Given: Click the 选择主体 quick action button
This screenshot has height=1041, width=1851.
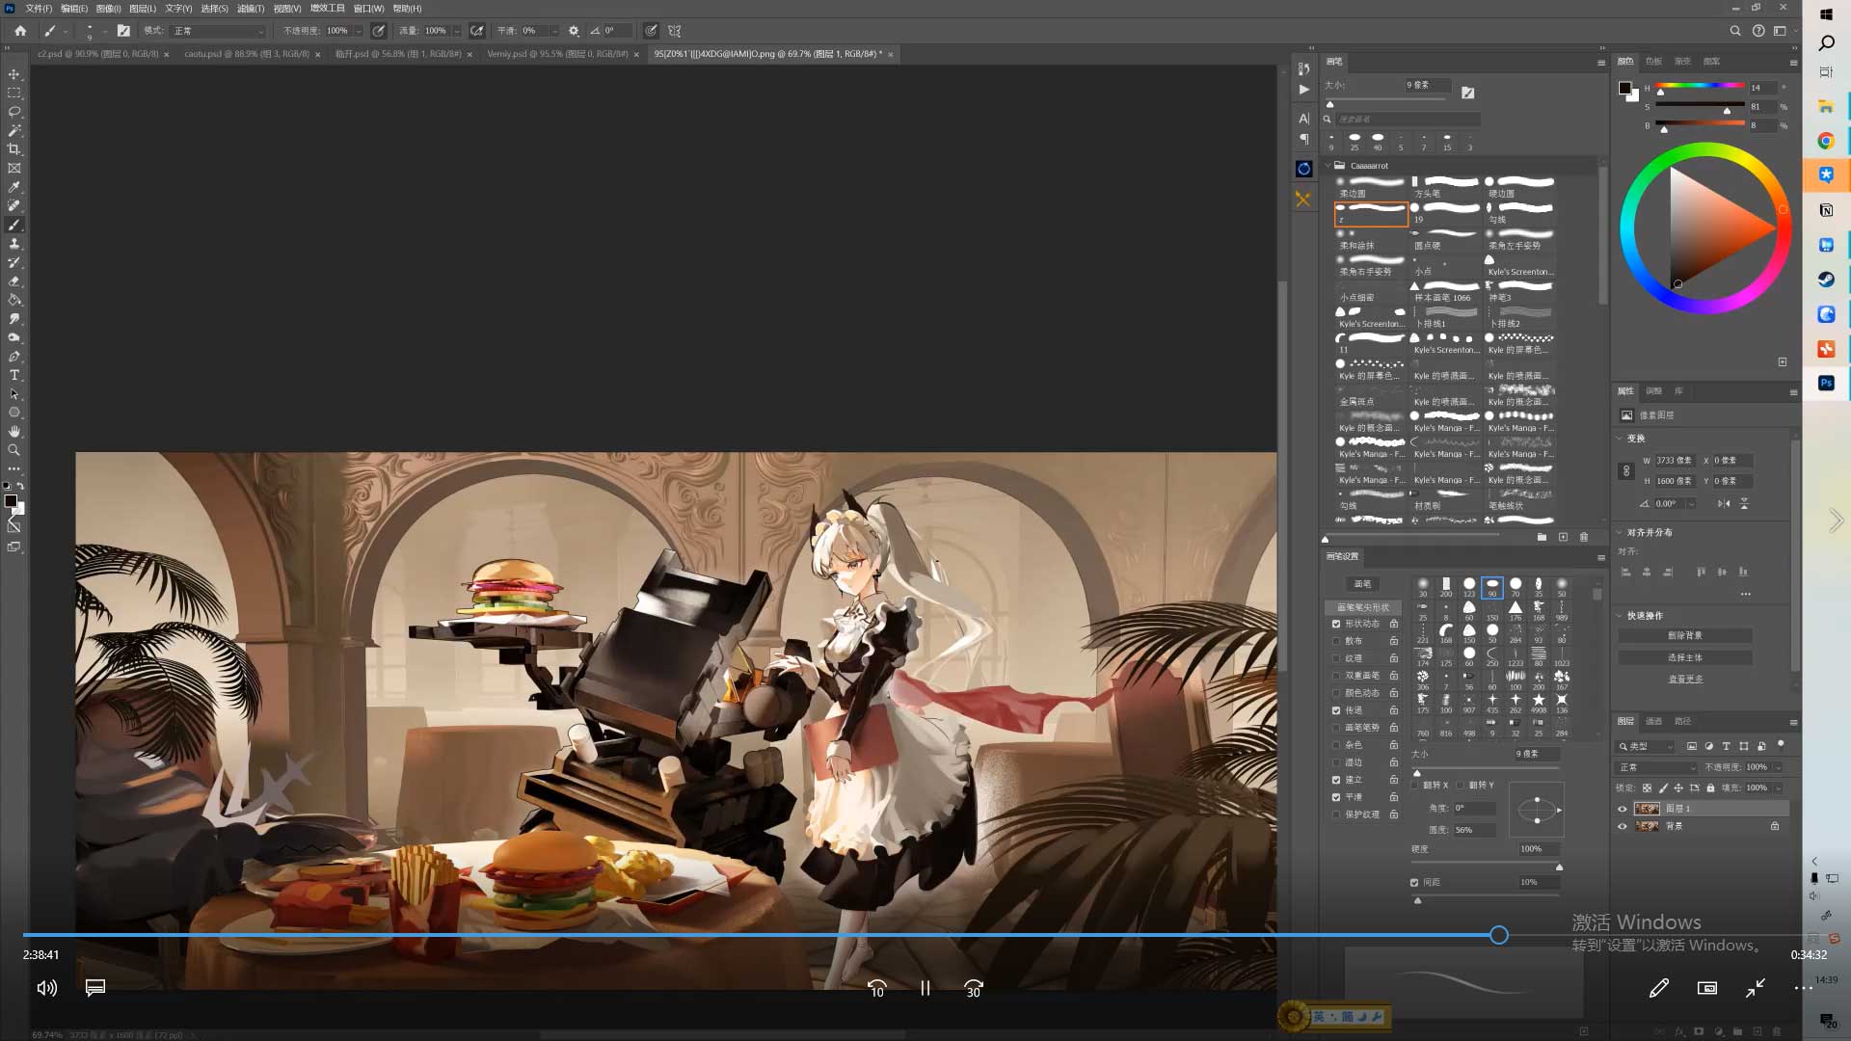Looking at the screenshot, I should [1684, 657].
